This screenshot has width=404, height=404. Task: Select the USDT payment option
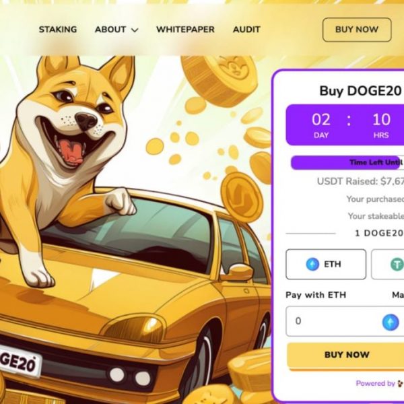388,264
